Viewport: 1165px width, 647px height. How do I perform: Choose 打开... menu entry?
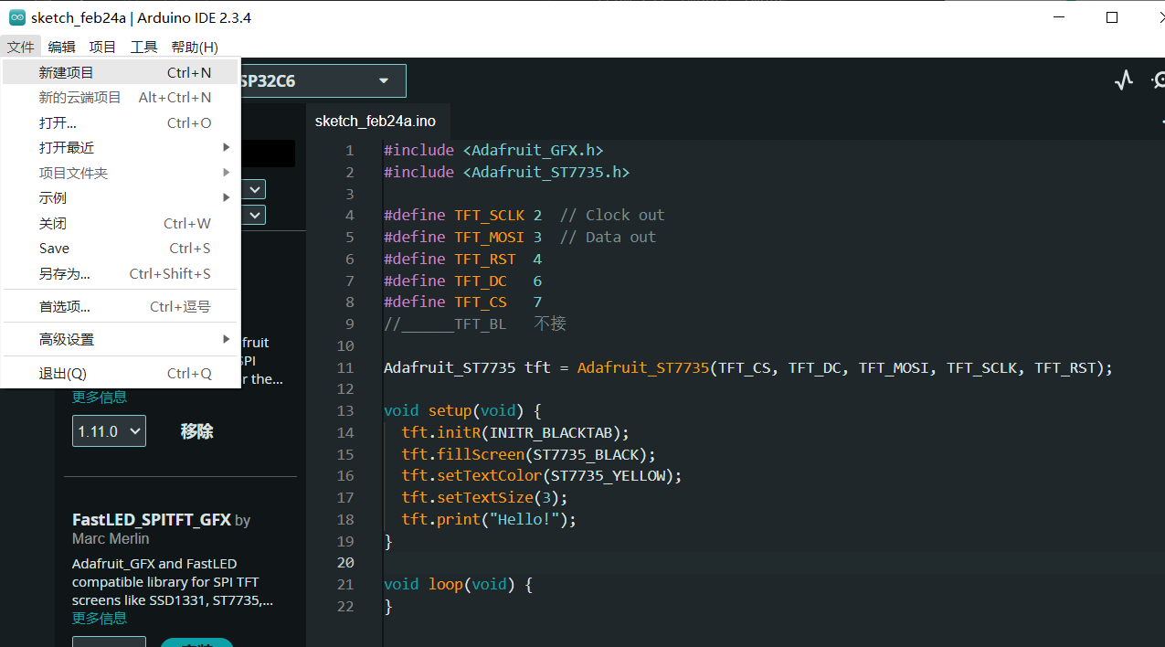tap(121, 122)
